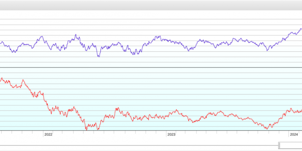Click the horizontal scrollbar track below the chart
302x151 pixels.
tap(139, 145)
